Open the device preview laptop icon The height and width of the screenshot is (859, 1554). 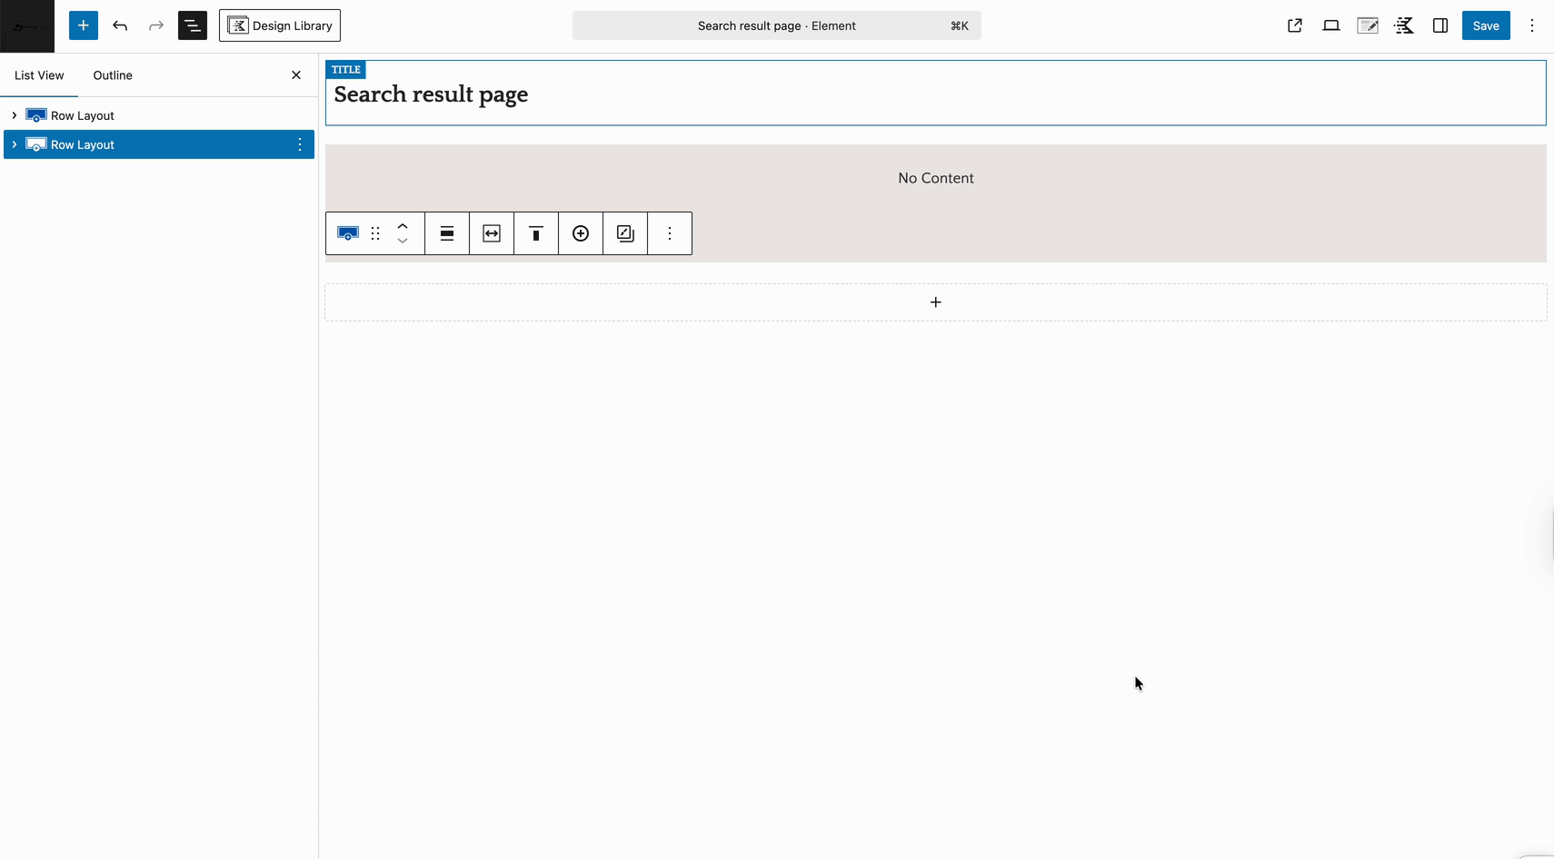[x=1331, y=25]
